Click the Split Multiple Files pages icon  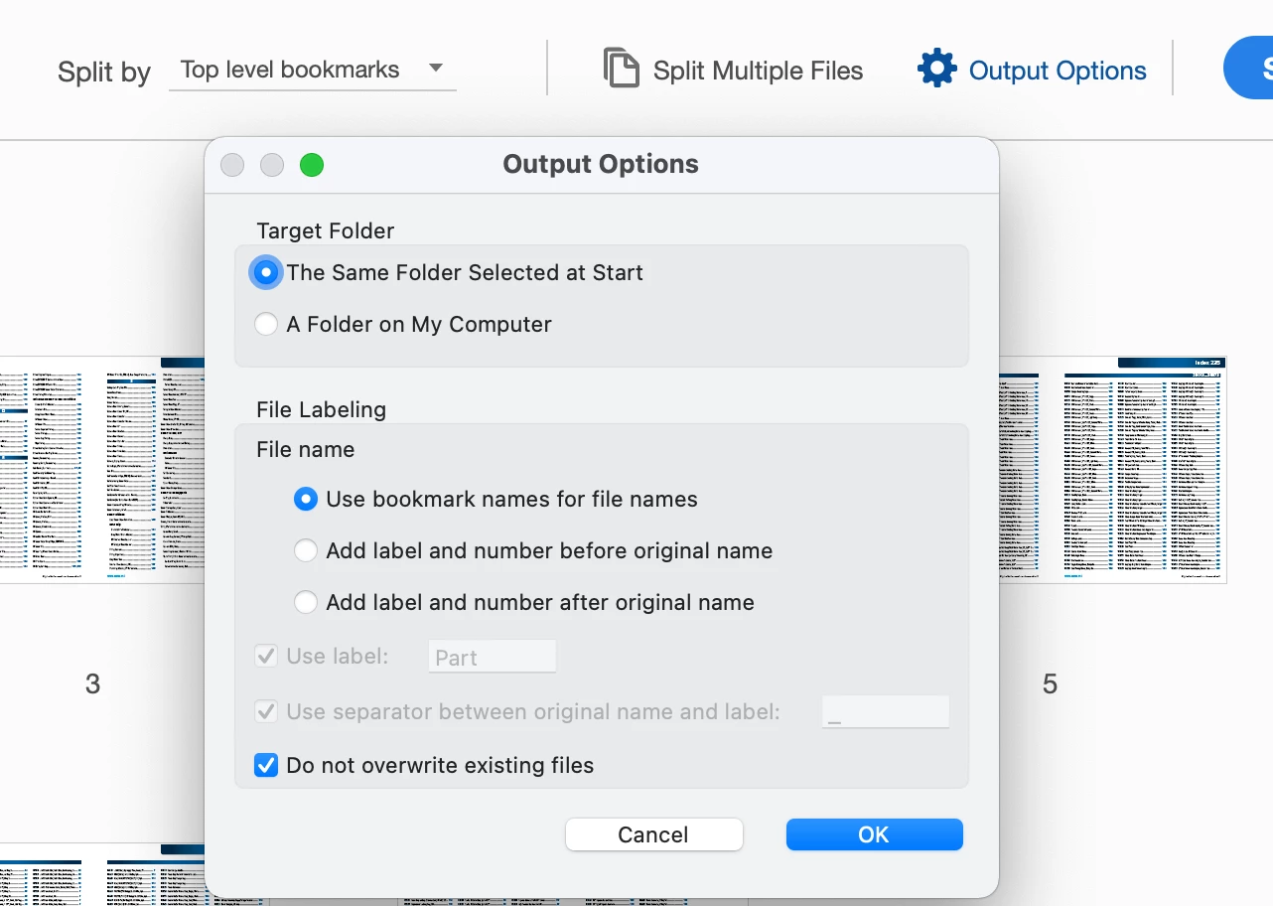(x=622, y=69)
